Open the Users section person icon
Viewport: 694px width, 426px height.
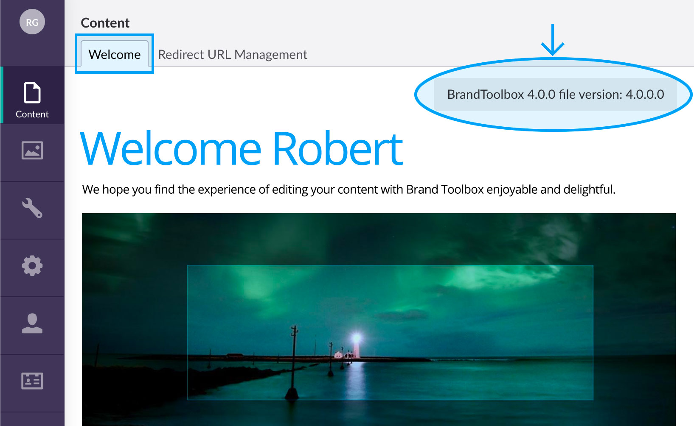(x=32, y=323)
